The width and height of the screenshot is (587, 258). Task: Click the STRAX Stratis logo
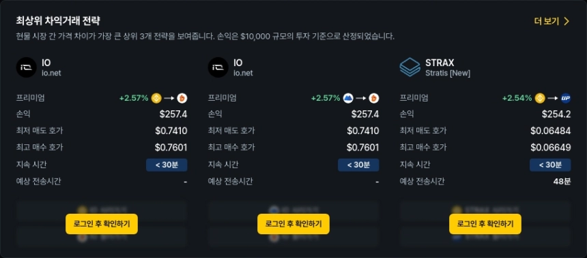click(x=410, y=67)
